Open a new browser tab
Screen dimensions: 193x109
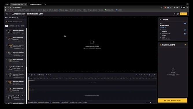tap(46, 4)
